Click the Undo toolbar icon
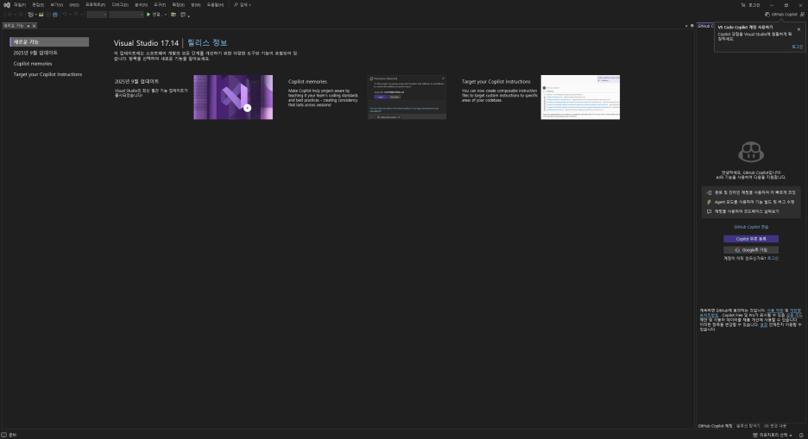Screen dimensions: 808x439 tap(65, 15)
